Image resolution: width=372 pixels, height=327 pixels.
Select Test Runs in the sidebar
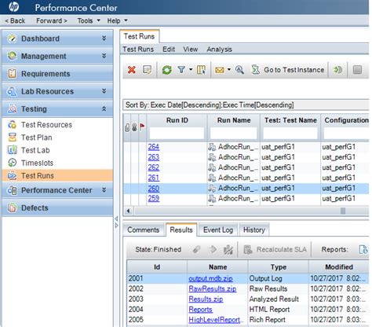click(57, 175)
